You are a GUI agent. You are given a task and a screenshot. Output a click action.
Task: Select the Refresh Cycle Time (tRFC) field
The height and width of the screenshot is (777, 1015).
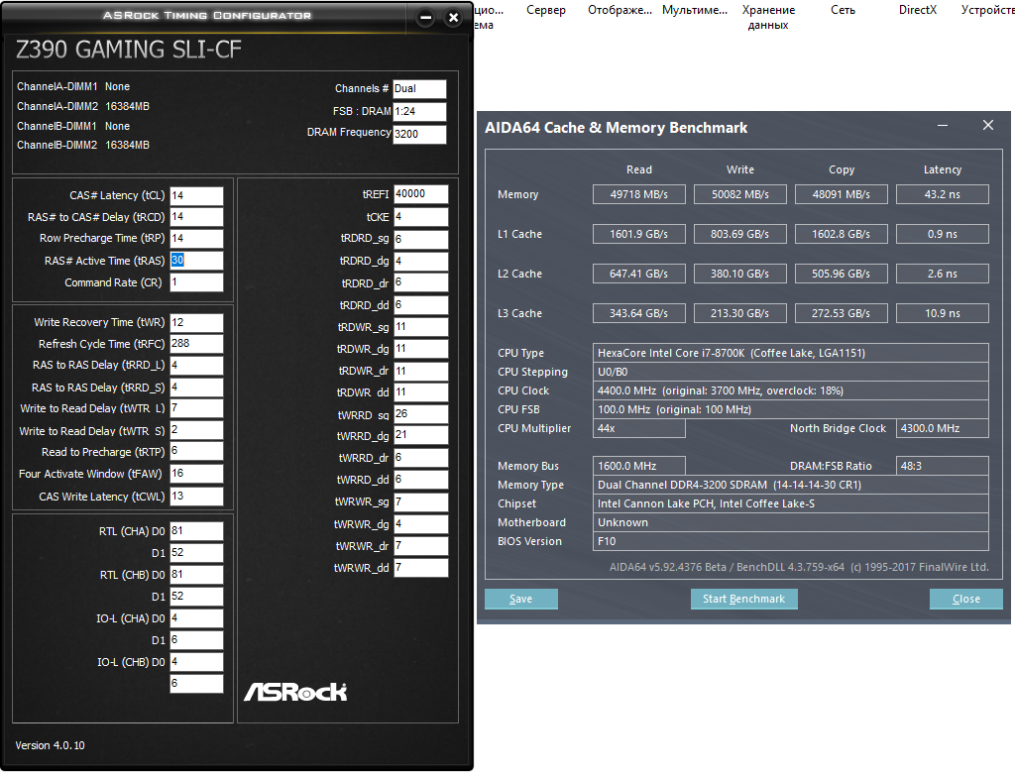197,344
